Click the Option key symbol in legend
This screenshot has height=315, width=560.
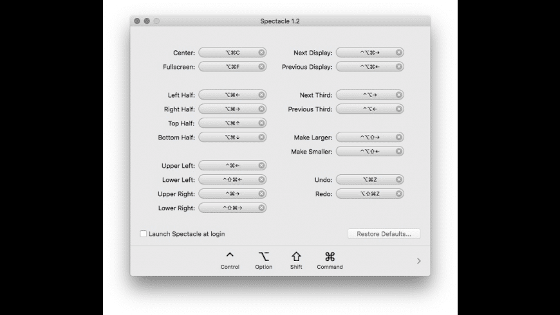[x=263, y=256]
